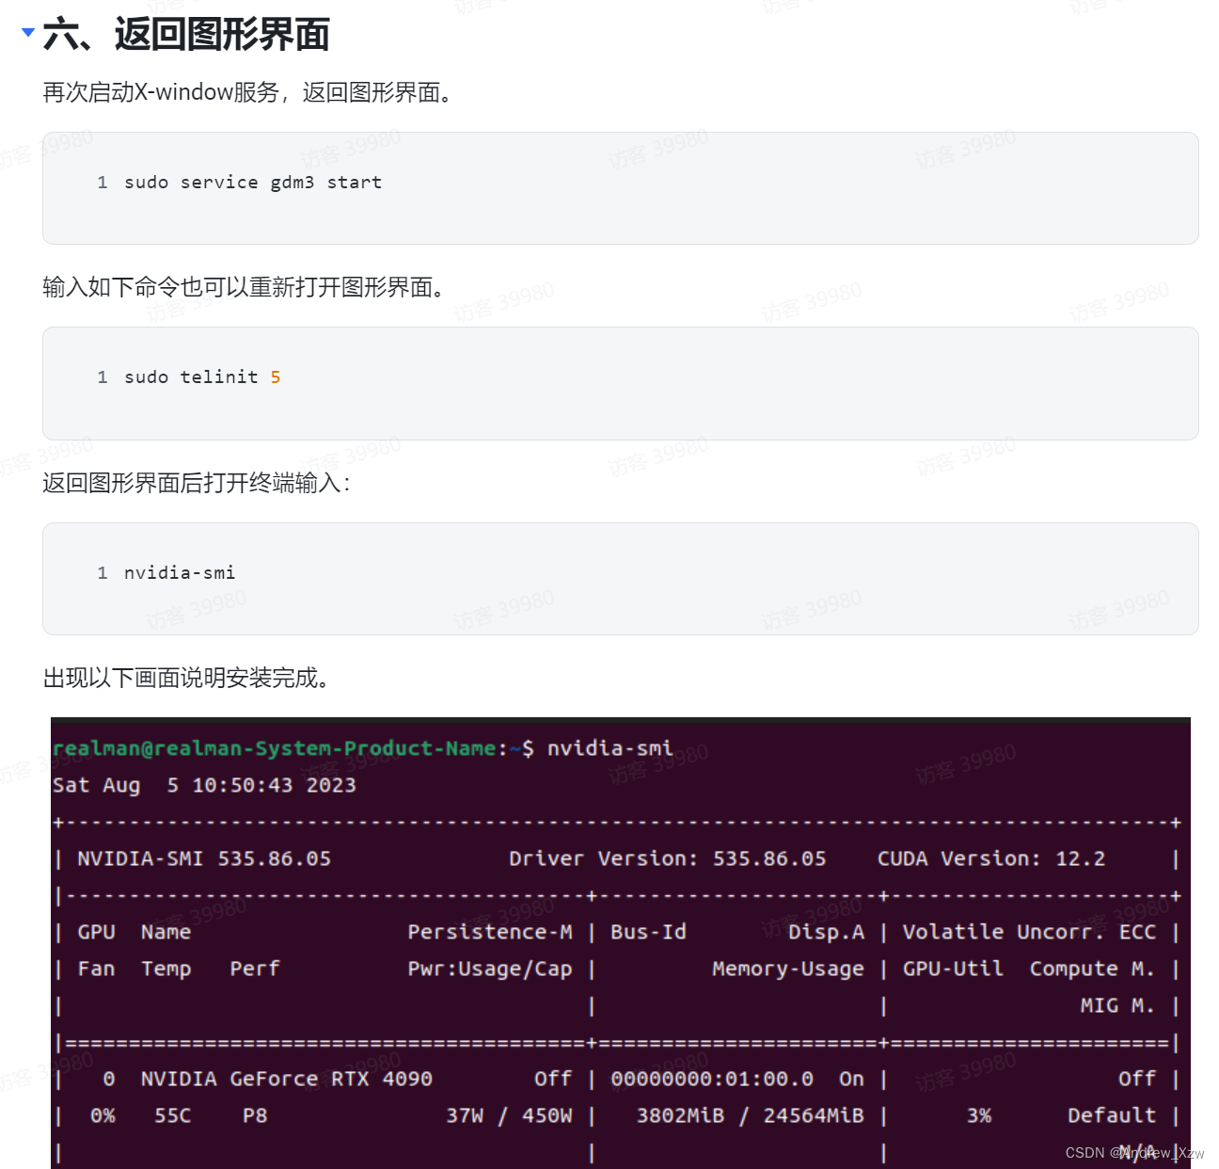Viewport: 1219px width, 1169px height.
Task: Click the Persistence-M column header
Action: coord(489,932)
